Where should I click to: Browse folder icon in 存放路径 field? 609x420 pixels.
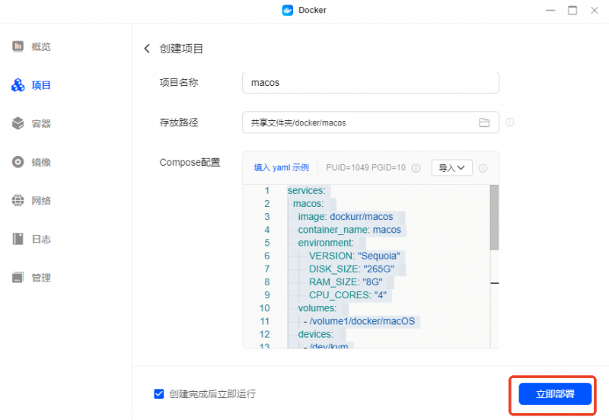pyautogui.click(x=484, y=123)
